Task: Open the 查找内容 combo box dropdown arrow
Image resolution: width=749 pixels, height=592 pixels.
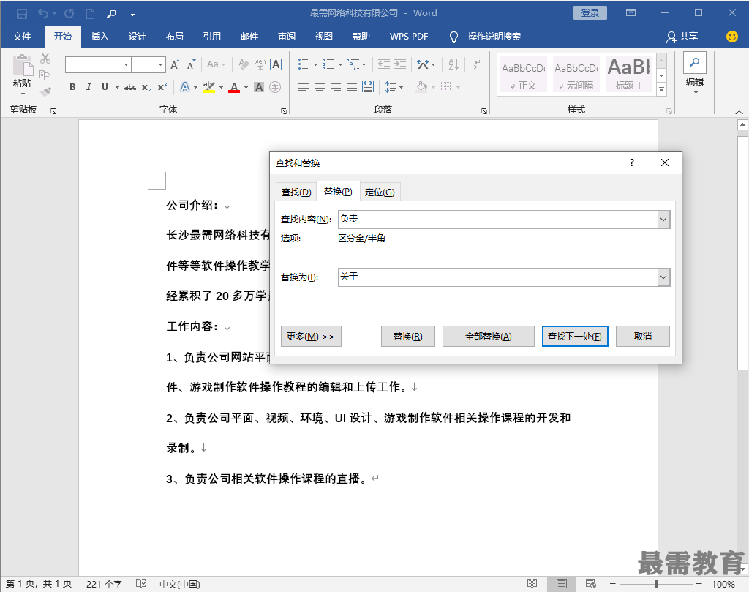Action: point(663,220)
